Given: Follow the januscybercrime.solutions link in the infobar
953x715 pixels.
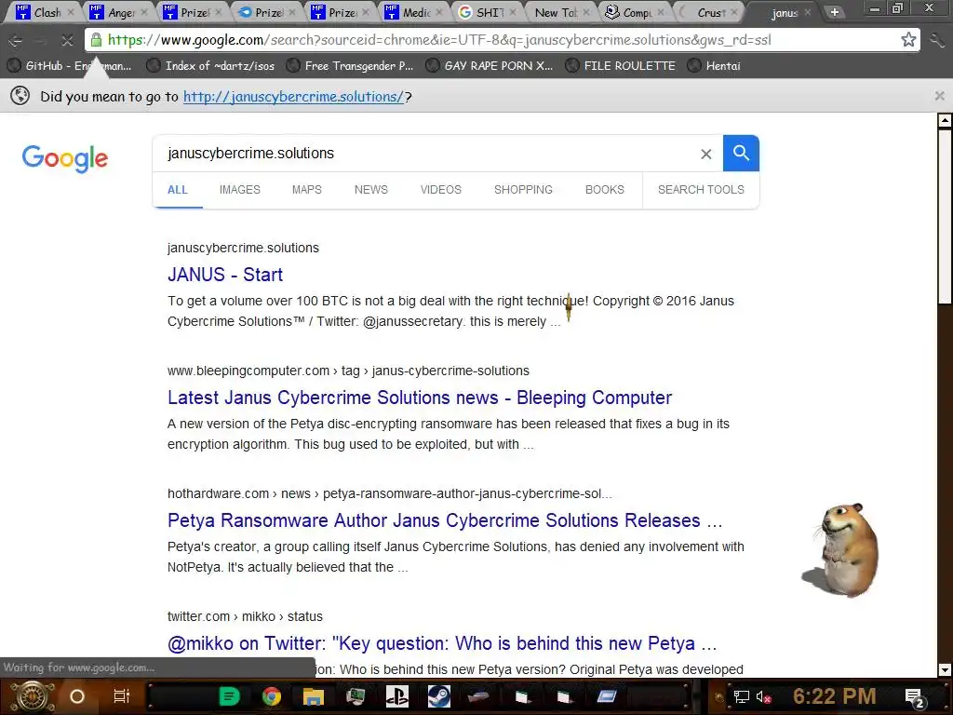Looking at the screenshot, I should coord(293,96).
